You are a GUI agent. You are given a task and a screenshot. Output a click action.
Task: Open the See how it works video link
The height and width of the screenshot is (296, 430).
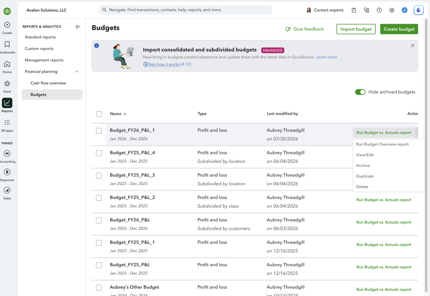(164, 64)
